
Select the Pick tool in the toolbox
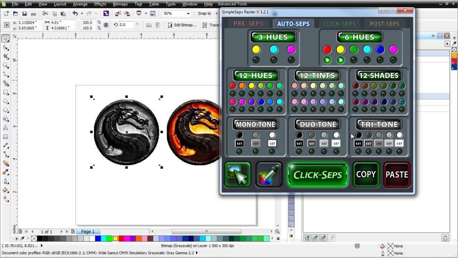click(x=5, y=38)
